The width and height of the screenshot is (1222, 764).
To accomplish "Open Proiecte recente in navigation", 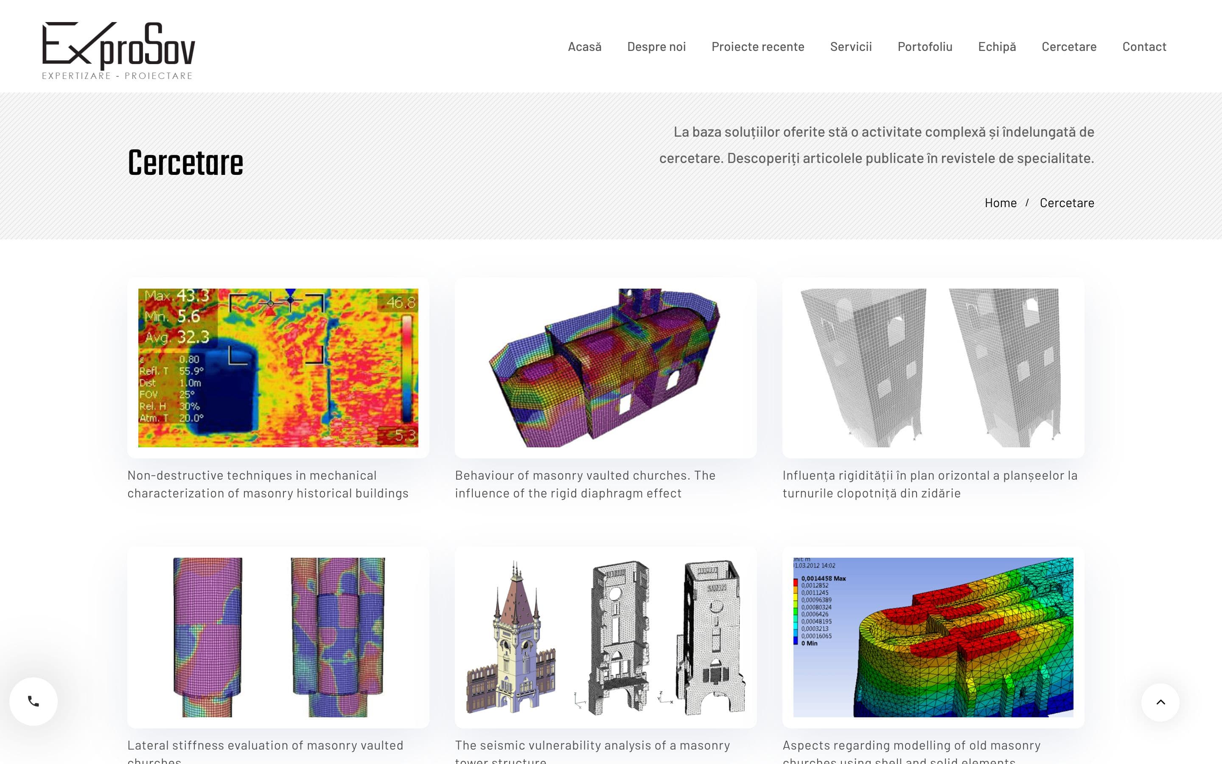I will tap(757, 47).
